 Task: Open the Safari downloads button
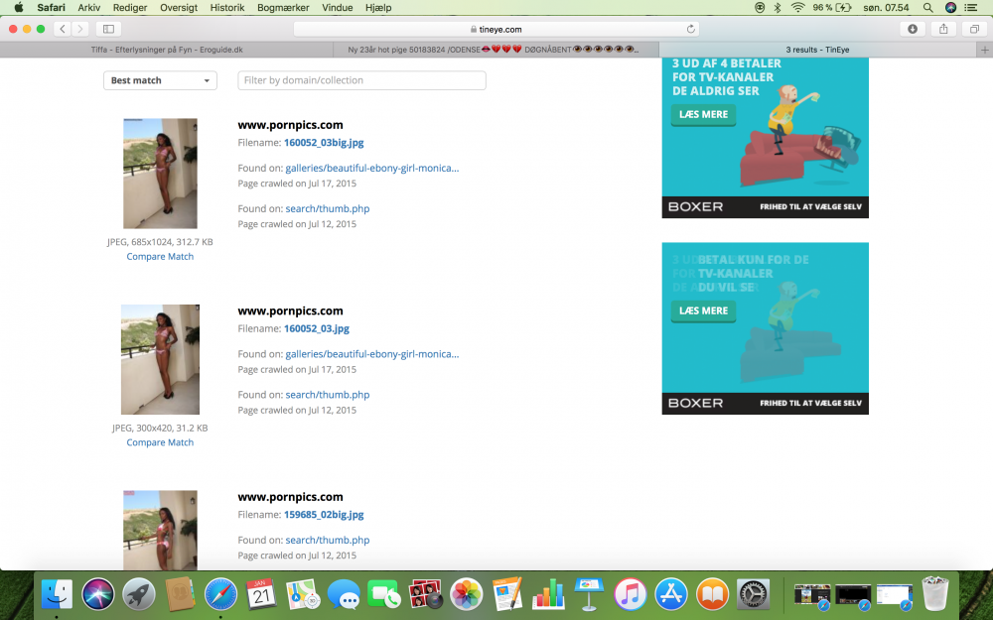[x=912, y=29]
